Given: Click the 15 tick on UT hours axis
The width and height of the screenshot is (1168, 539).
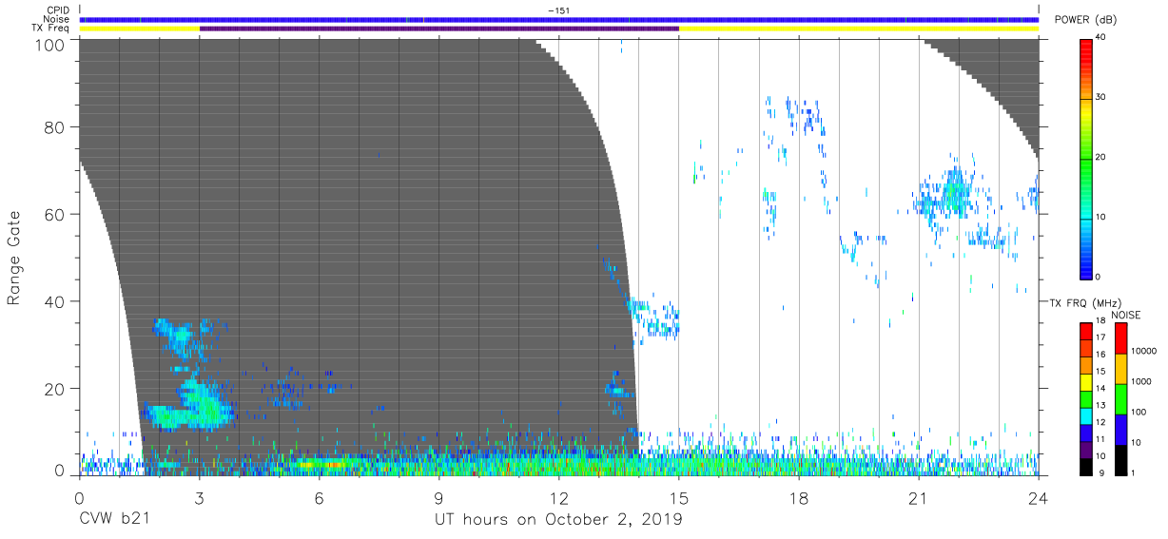Looking at the screenshot, I should point(679,498).
